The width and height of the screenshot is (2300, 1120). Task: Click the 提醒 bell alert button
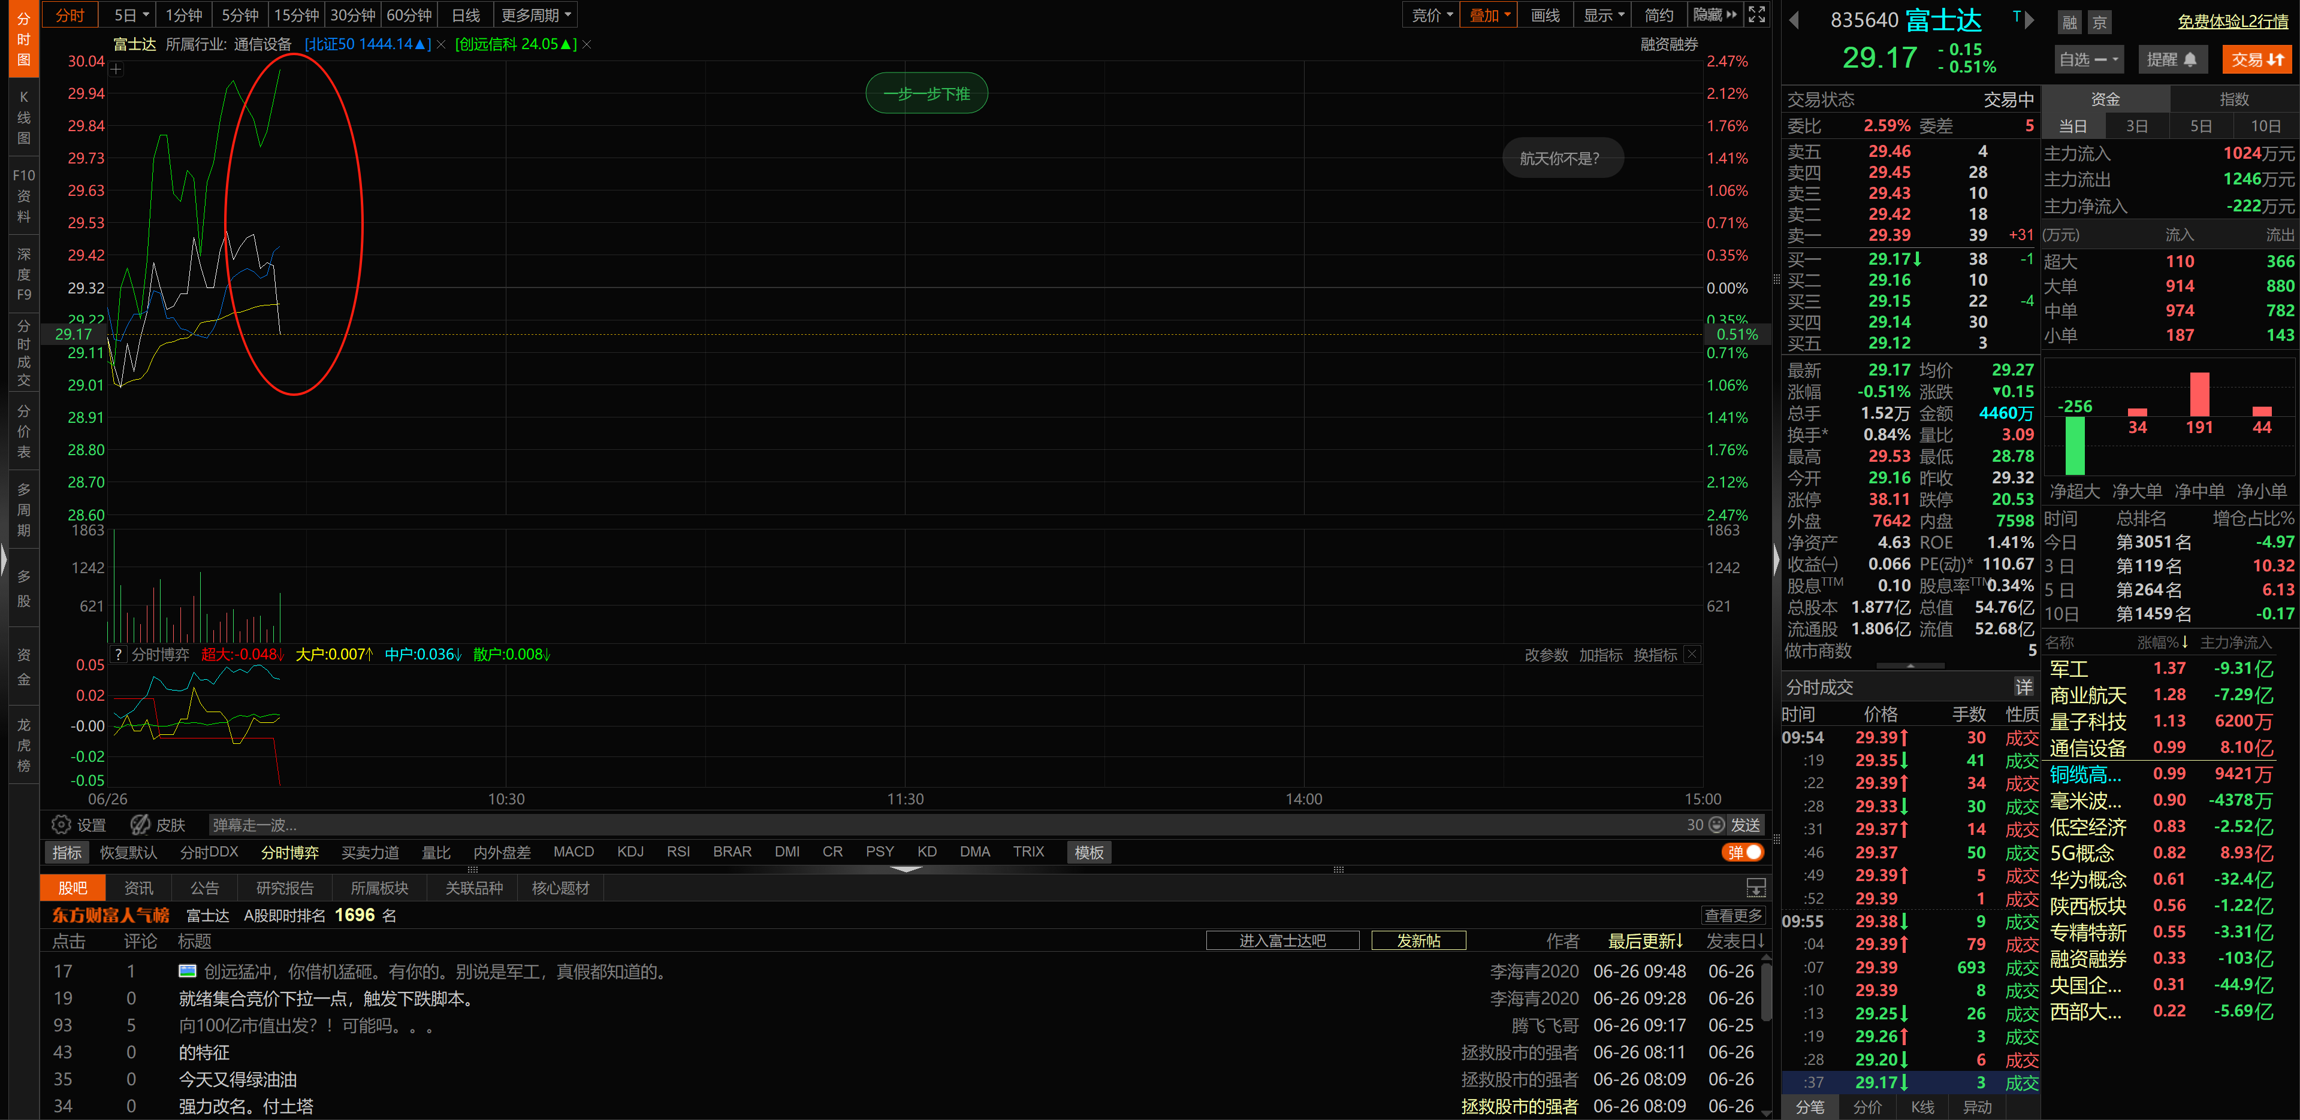2171,60
